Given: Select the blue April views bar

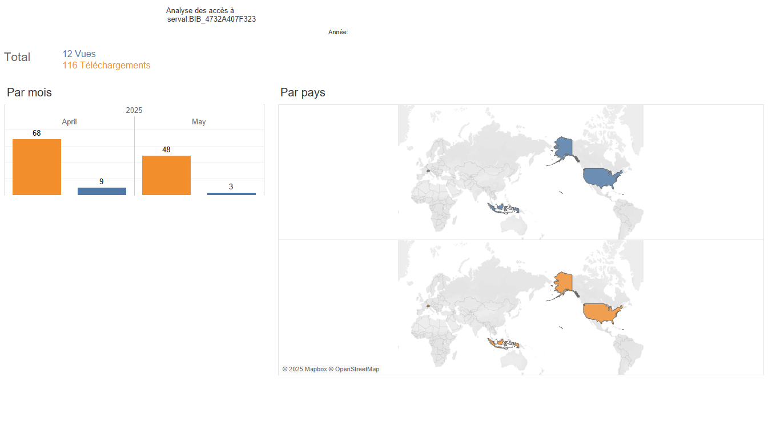Looking at the screenshot, I should coord(102,191).
